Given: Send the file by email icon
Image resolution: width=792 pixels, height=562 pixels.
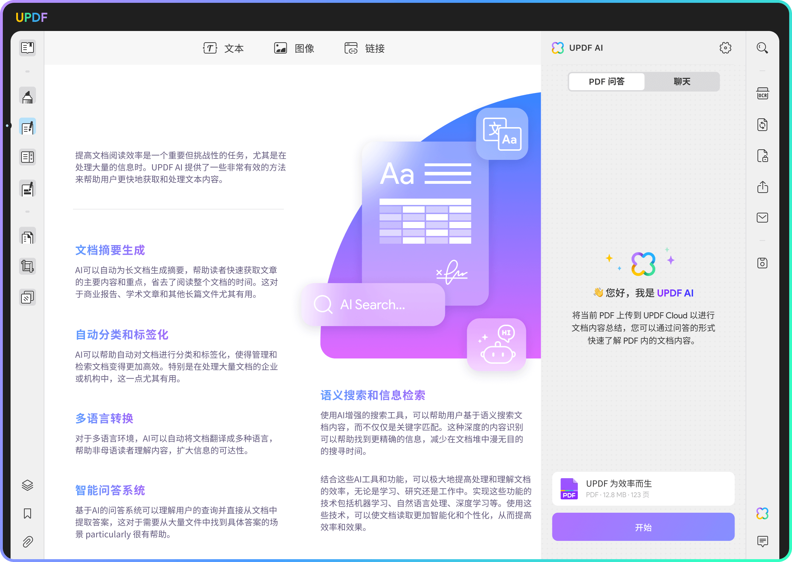Looking at the screenshot, I should tap(762, 218).
